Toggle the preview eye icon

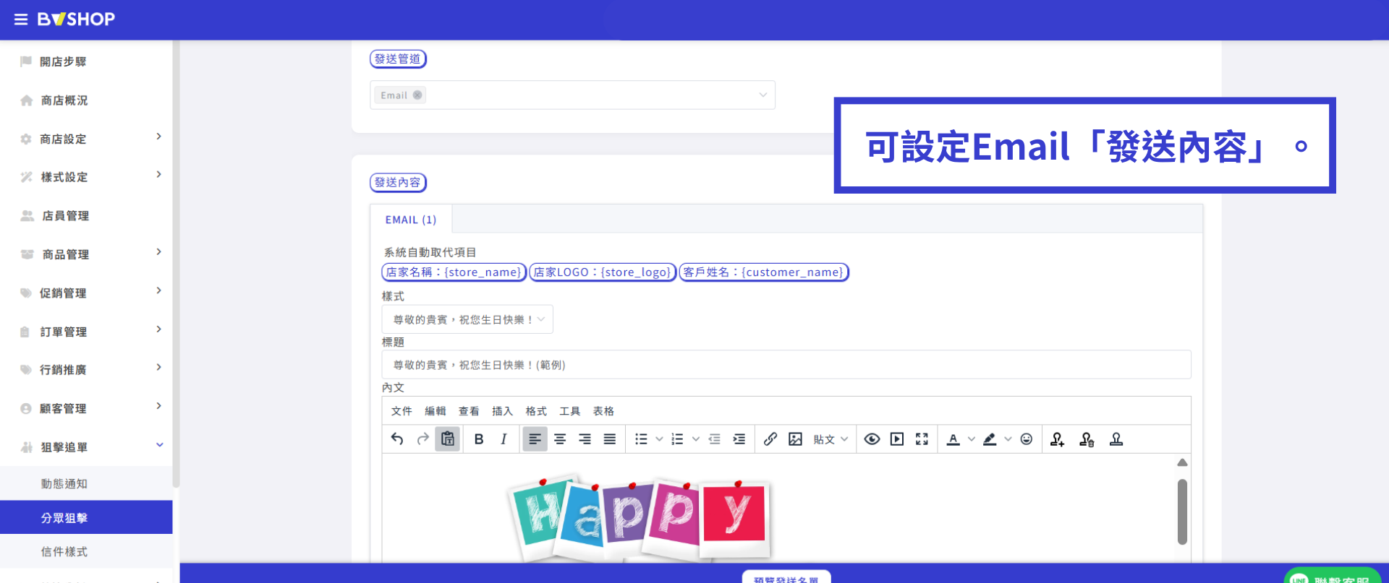(x=872, y=439)
